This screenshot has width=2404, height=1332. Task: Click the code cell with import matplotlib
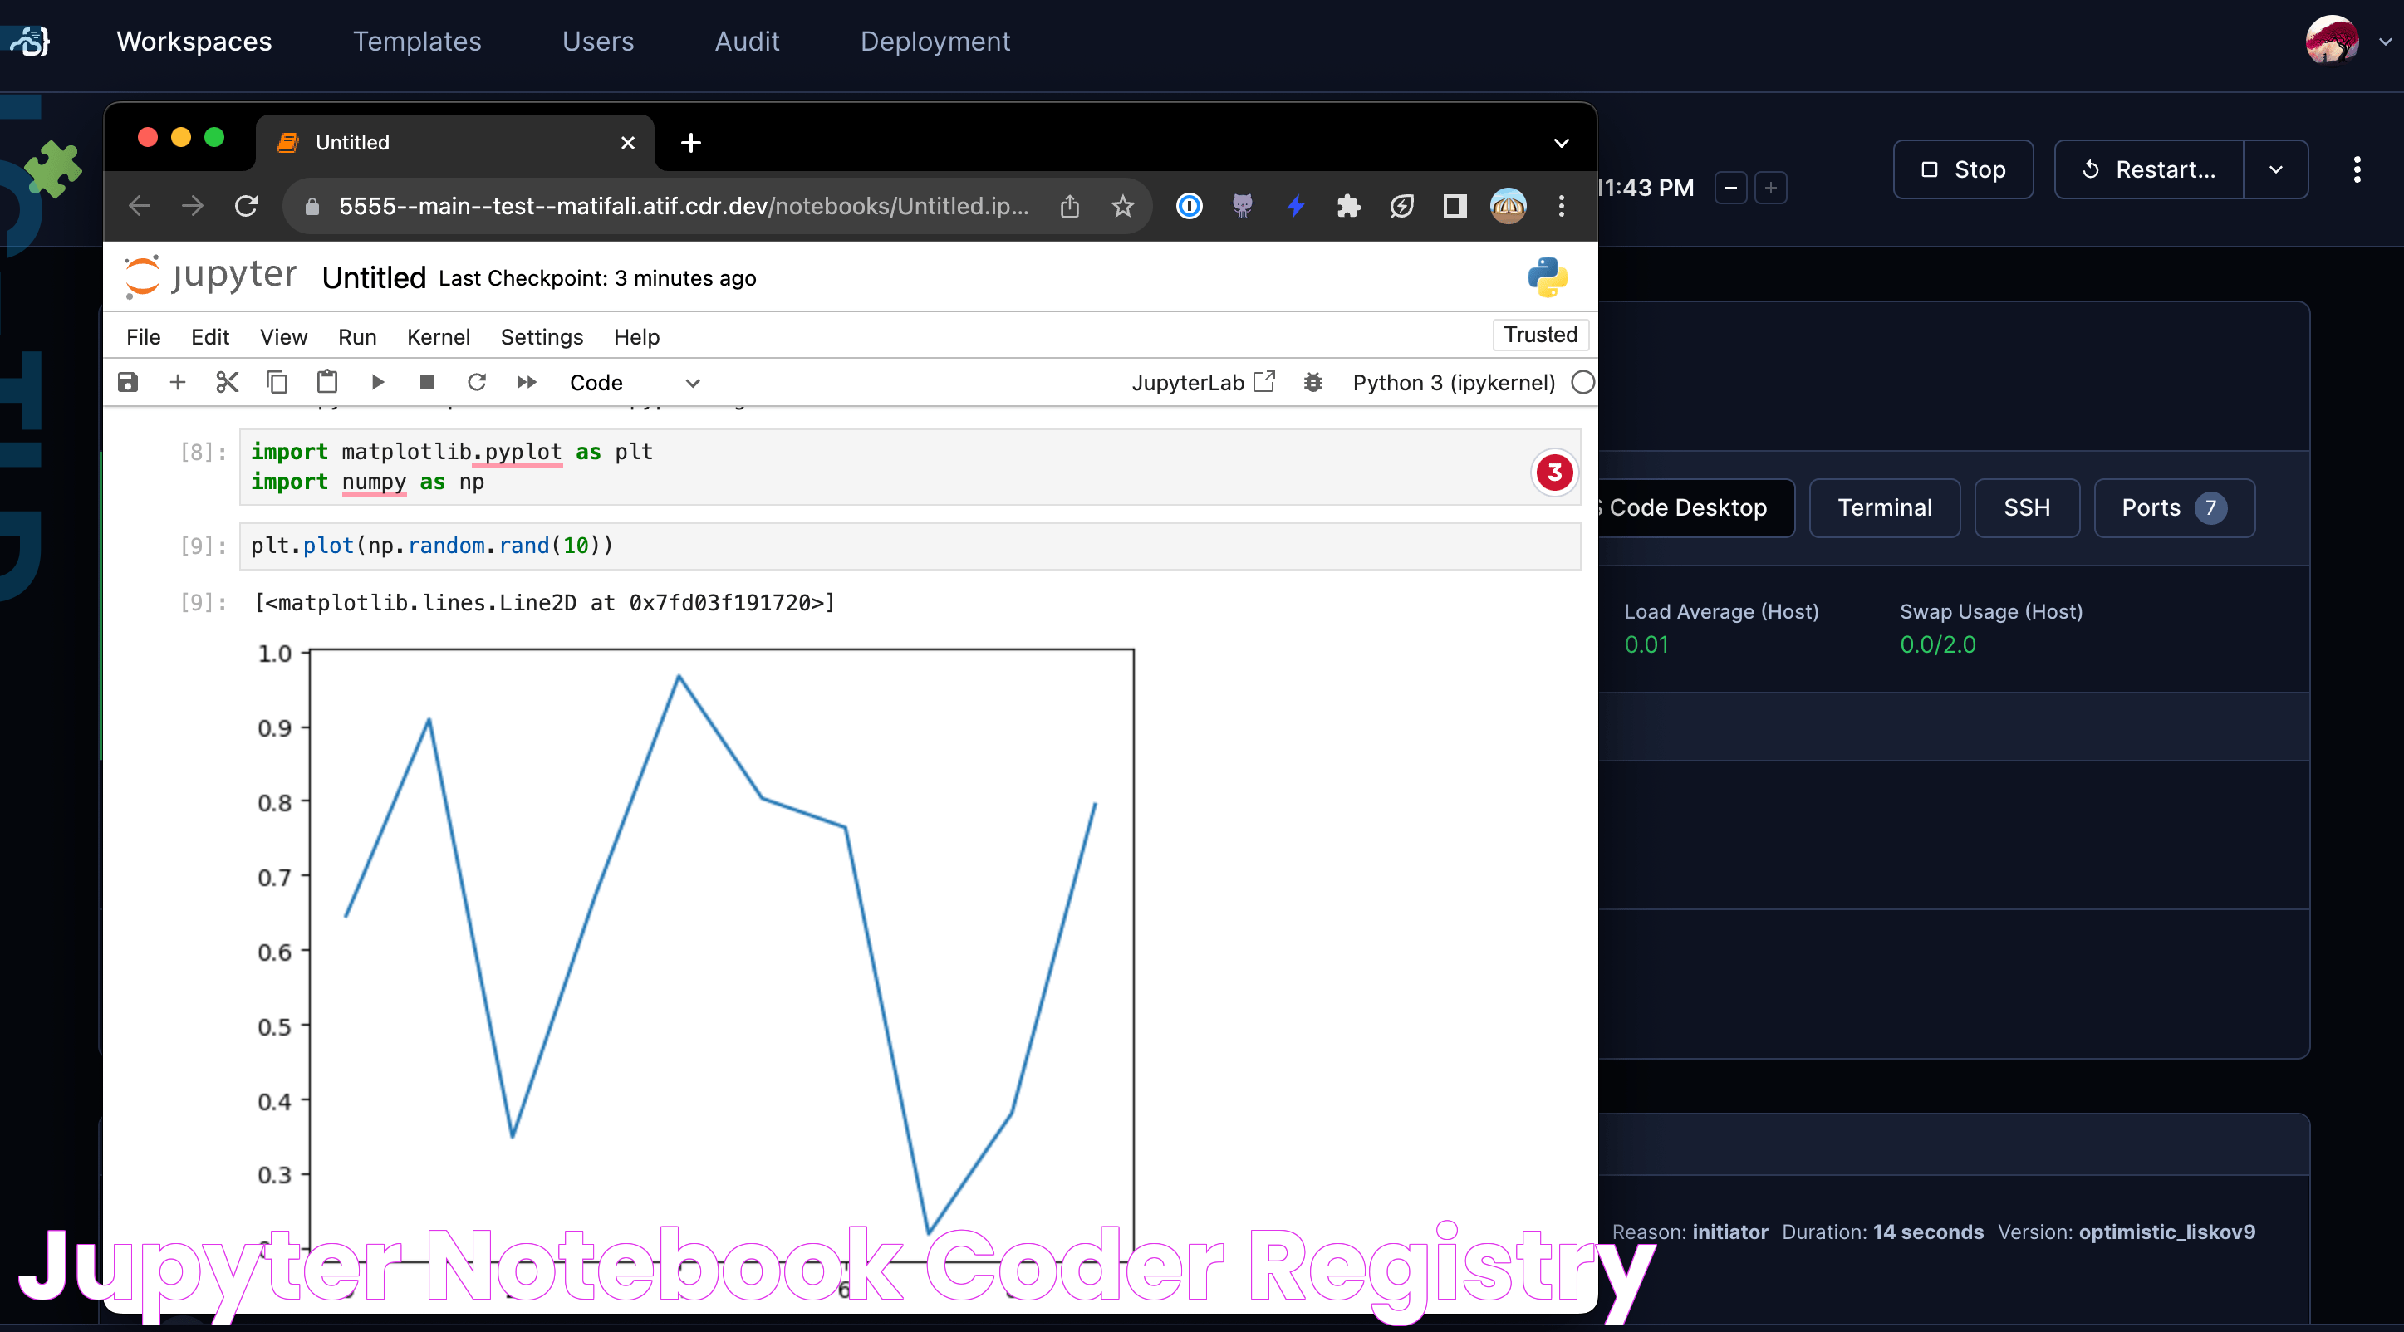[910, 468]
